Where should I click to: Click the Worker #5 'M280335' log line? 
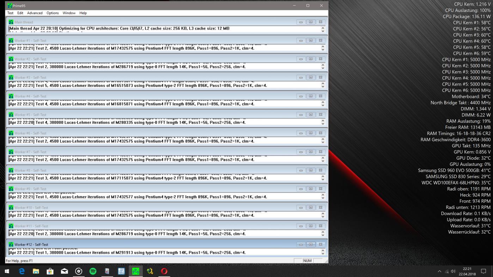tap(127, 122)
